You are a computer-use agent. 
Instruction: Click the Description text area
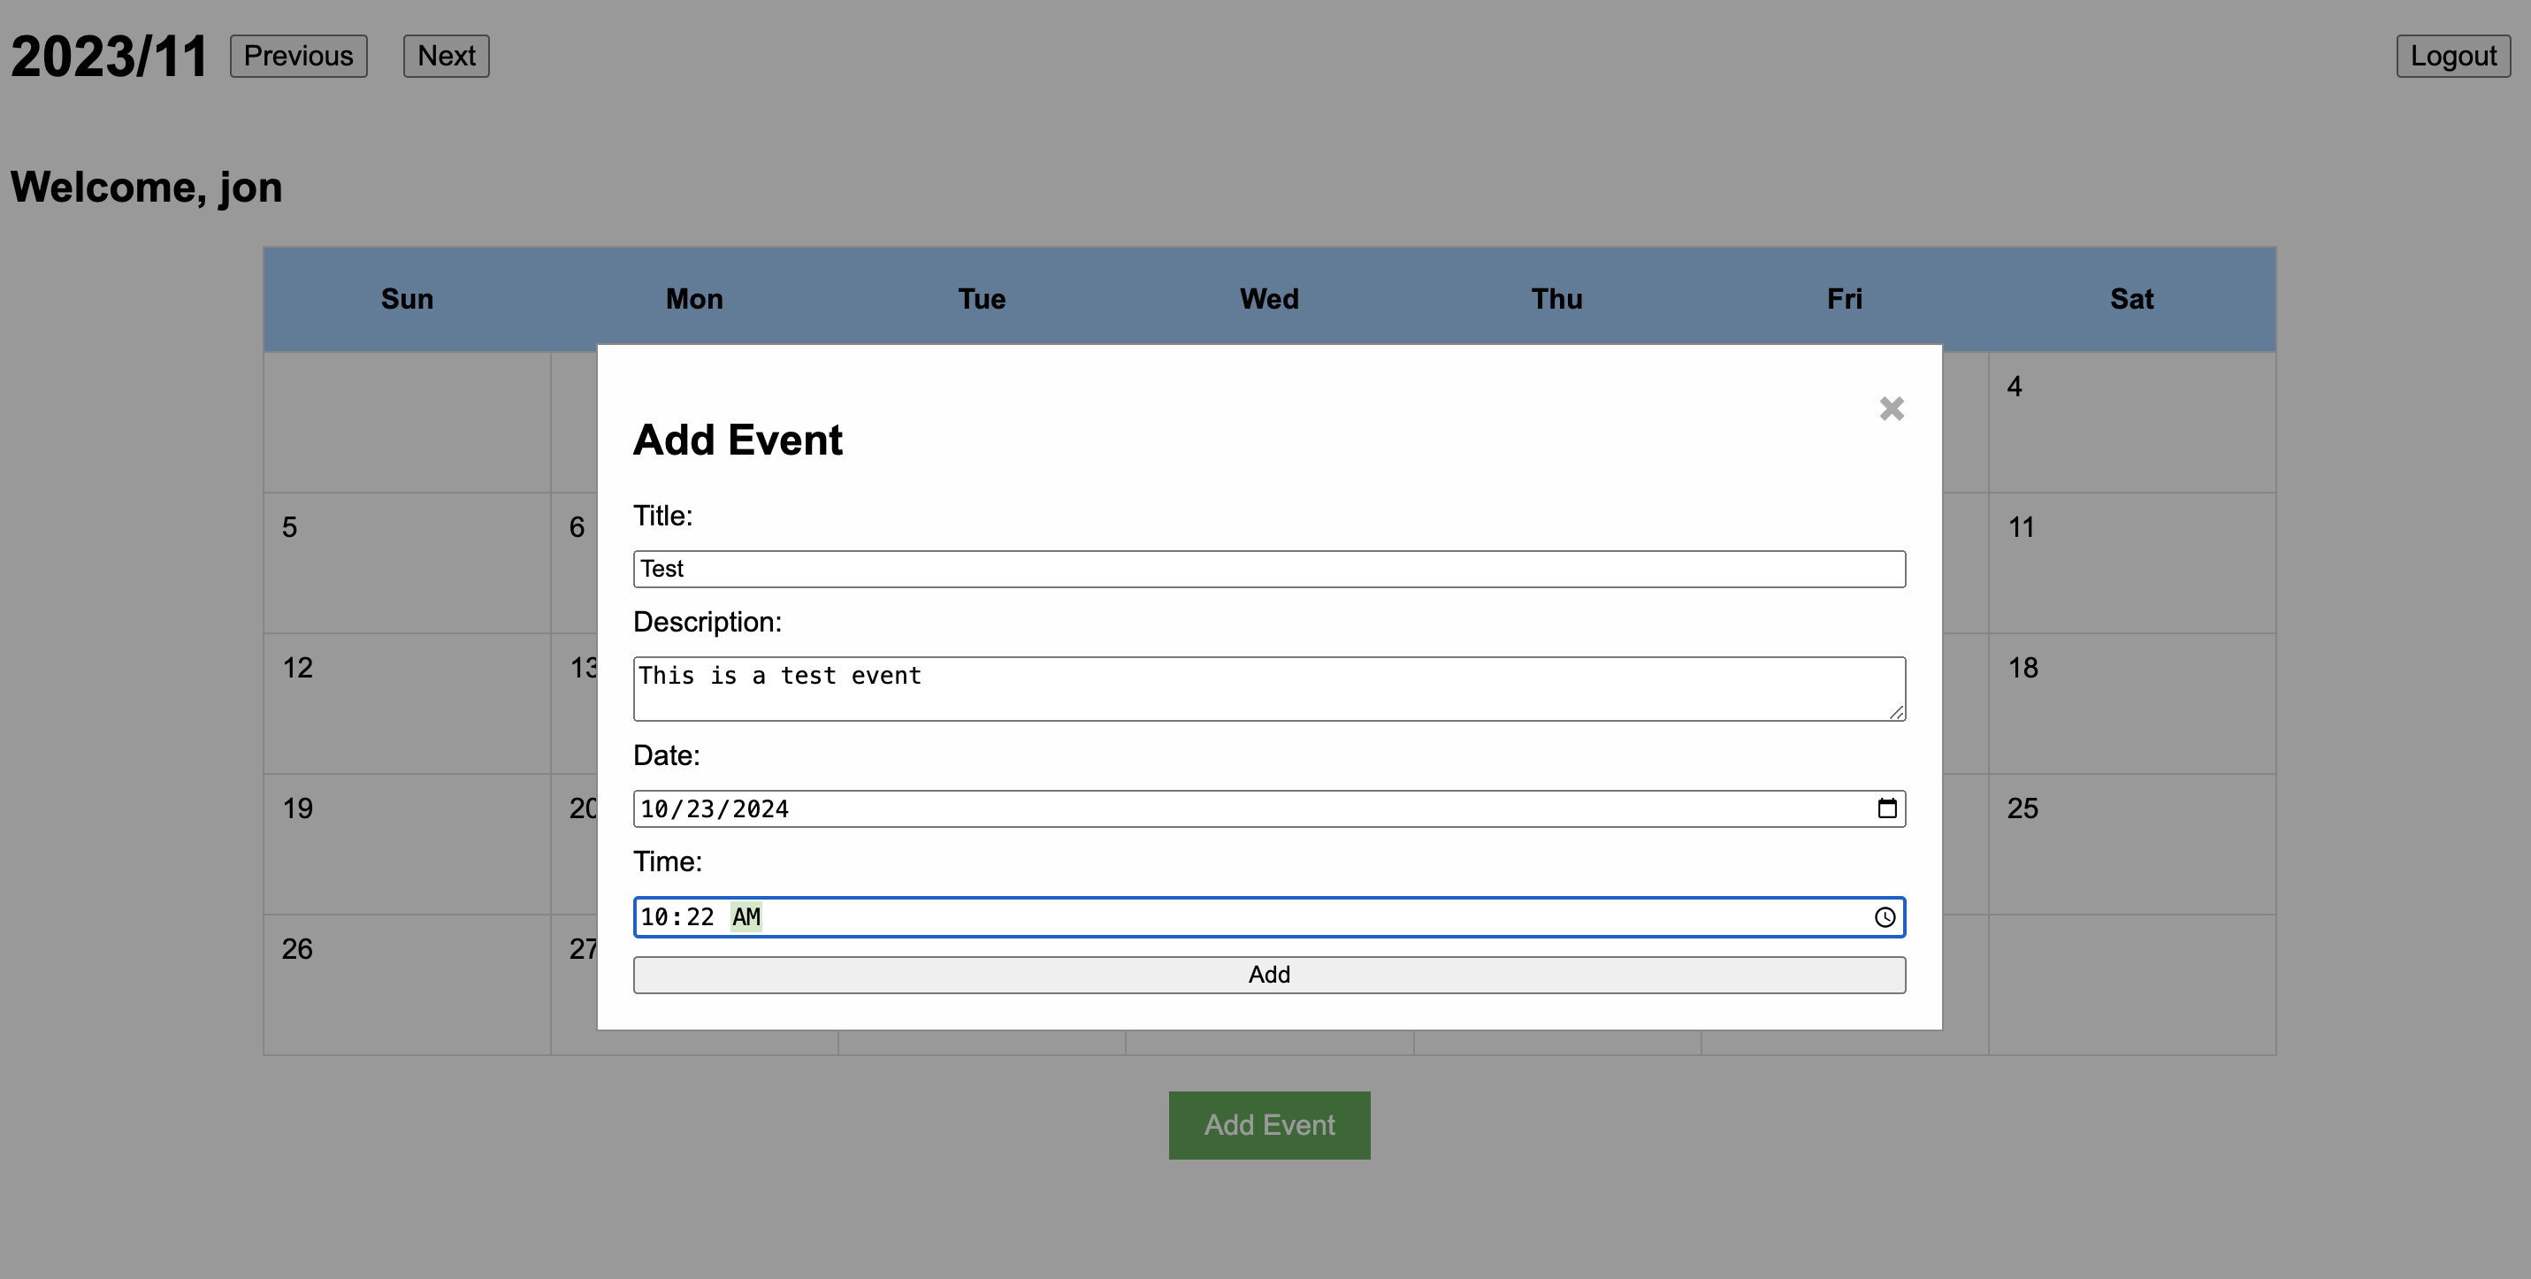point(1269,689)
